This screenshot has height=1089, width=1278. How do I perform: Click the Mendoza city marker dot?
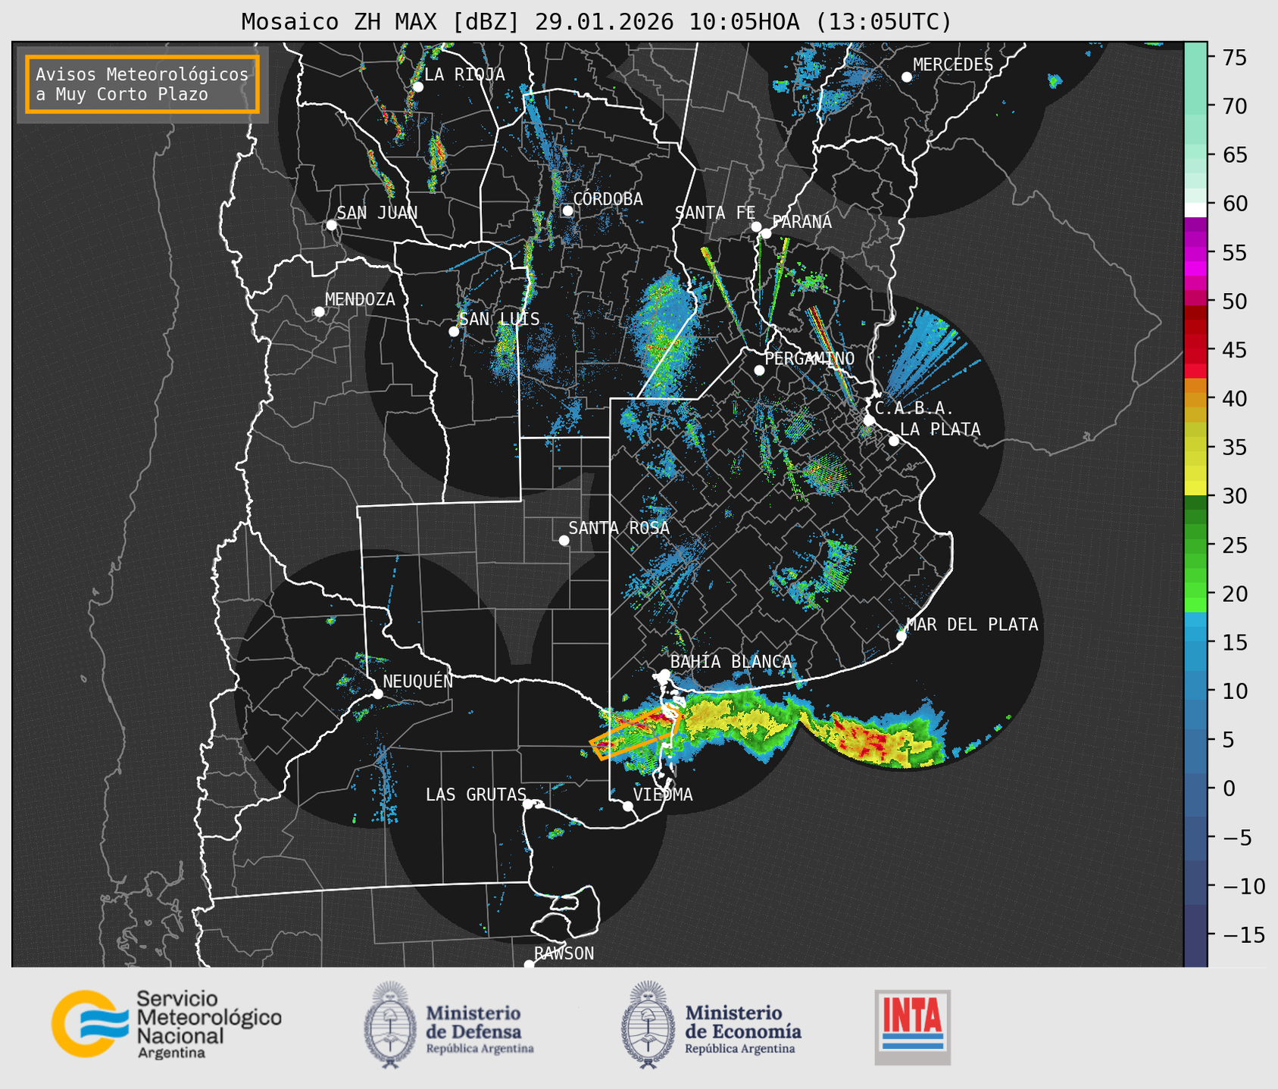tap(319, 312)
